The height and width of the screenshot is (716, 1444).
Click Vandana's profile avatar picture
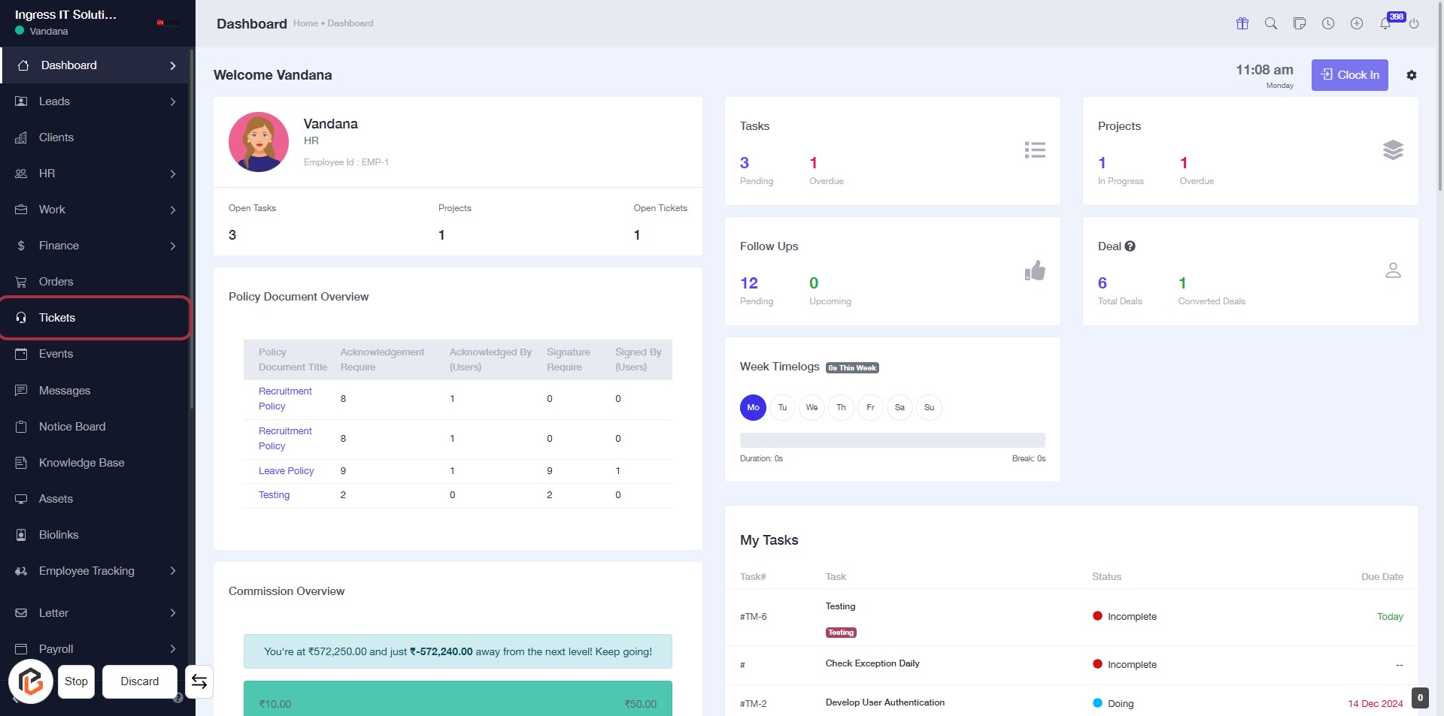259,142
